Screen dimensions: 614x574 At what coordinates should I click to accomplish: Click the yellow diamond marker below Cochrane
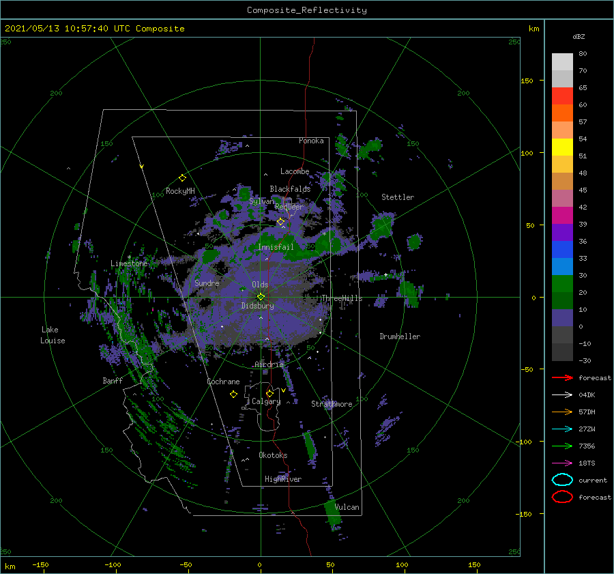click(x=233, y=394)
